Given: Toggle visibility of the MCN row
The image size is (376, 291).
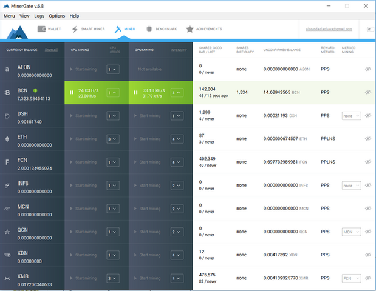Looking at the screenshot, I should click(368, 209).
